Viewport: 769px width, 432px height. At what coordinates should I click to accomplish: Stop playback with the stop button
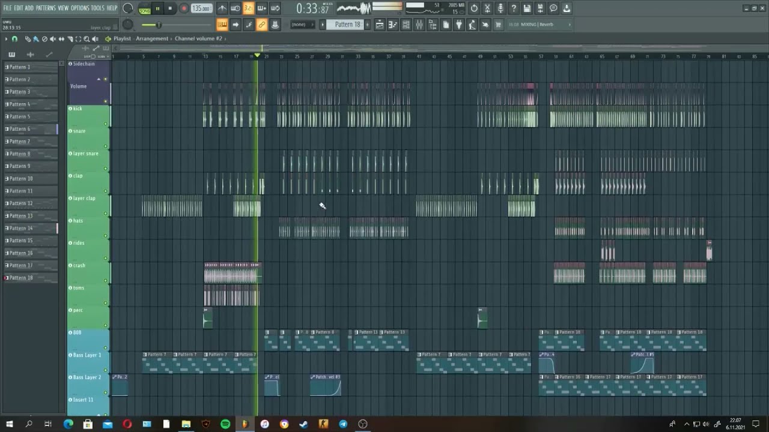click(170, 8)
